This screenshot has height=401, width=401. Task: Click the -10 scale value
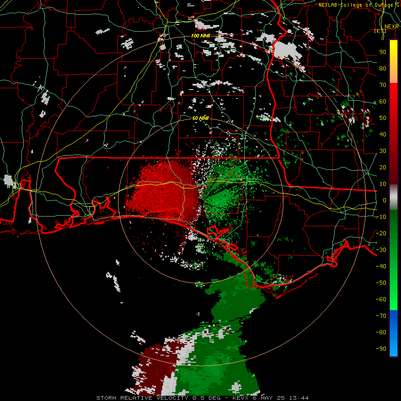(x=381, y=217)
